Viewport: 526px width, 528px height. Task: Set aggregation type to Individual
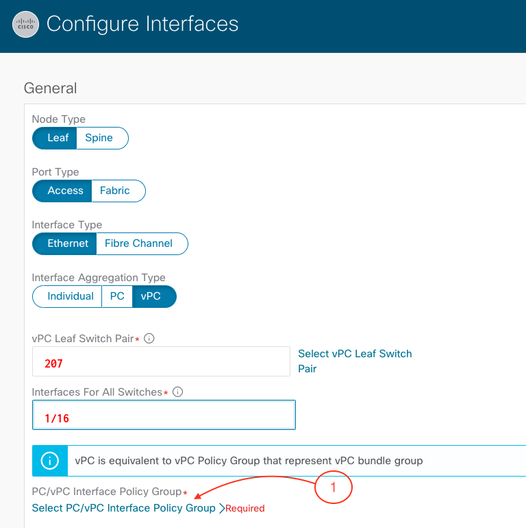click(70, 296)
